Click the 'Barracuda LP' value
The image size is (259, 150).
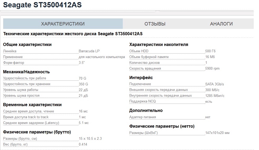(x=89, y=51)
